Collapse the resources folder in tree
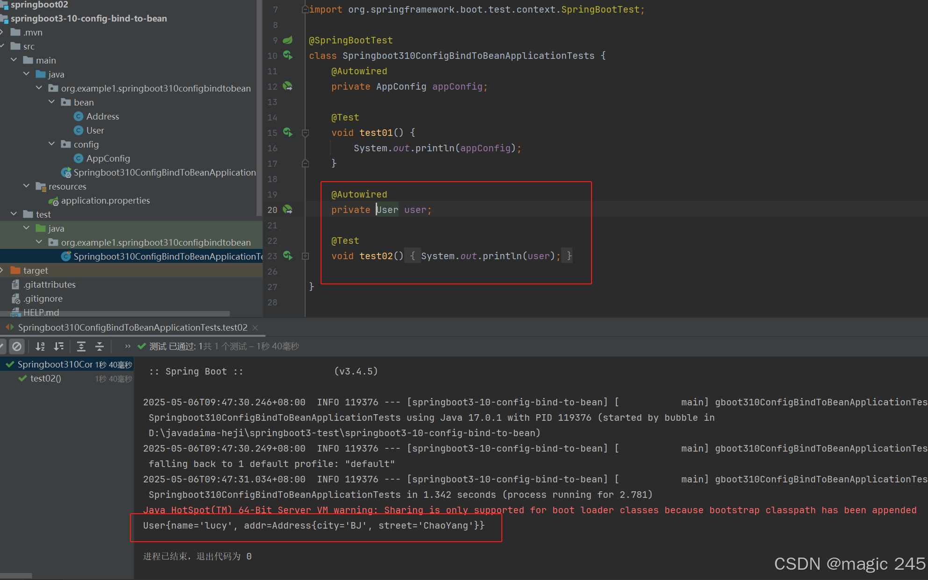 (27, 186)
